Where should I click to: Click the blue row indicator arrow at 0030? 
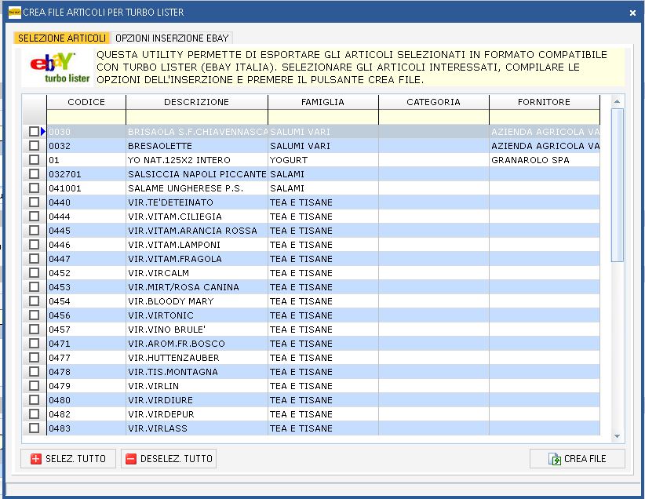pos(43,132)
